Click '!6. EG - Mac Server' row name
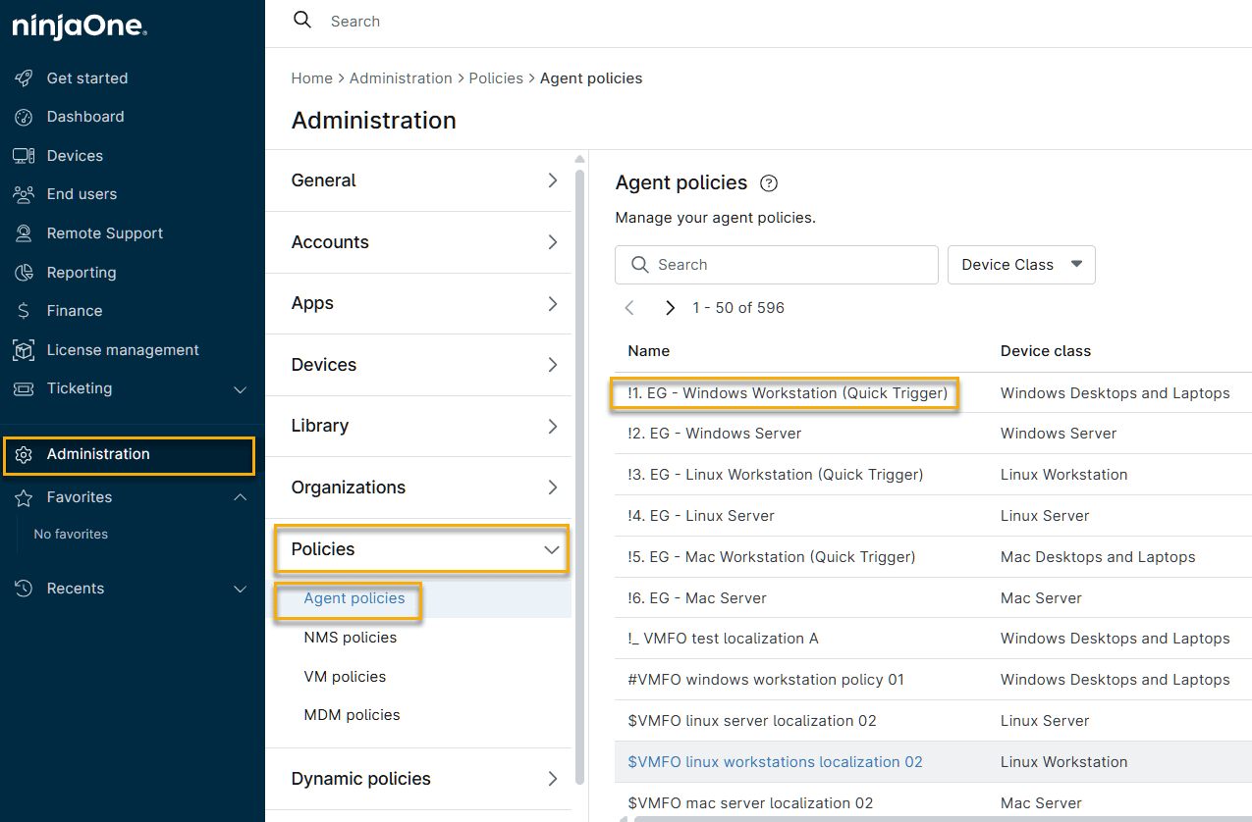The image size is (1252, 822). tap(697, 598)
